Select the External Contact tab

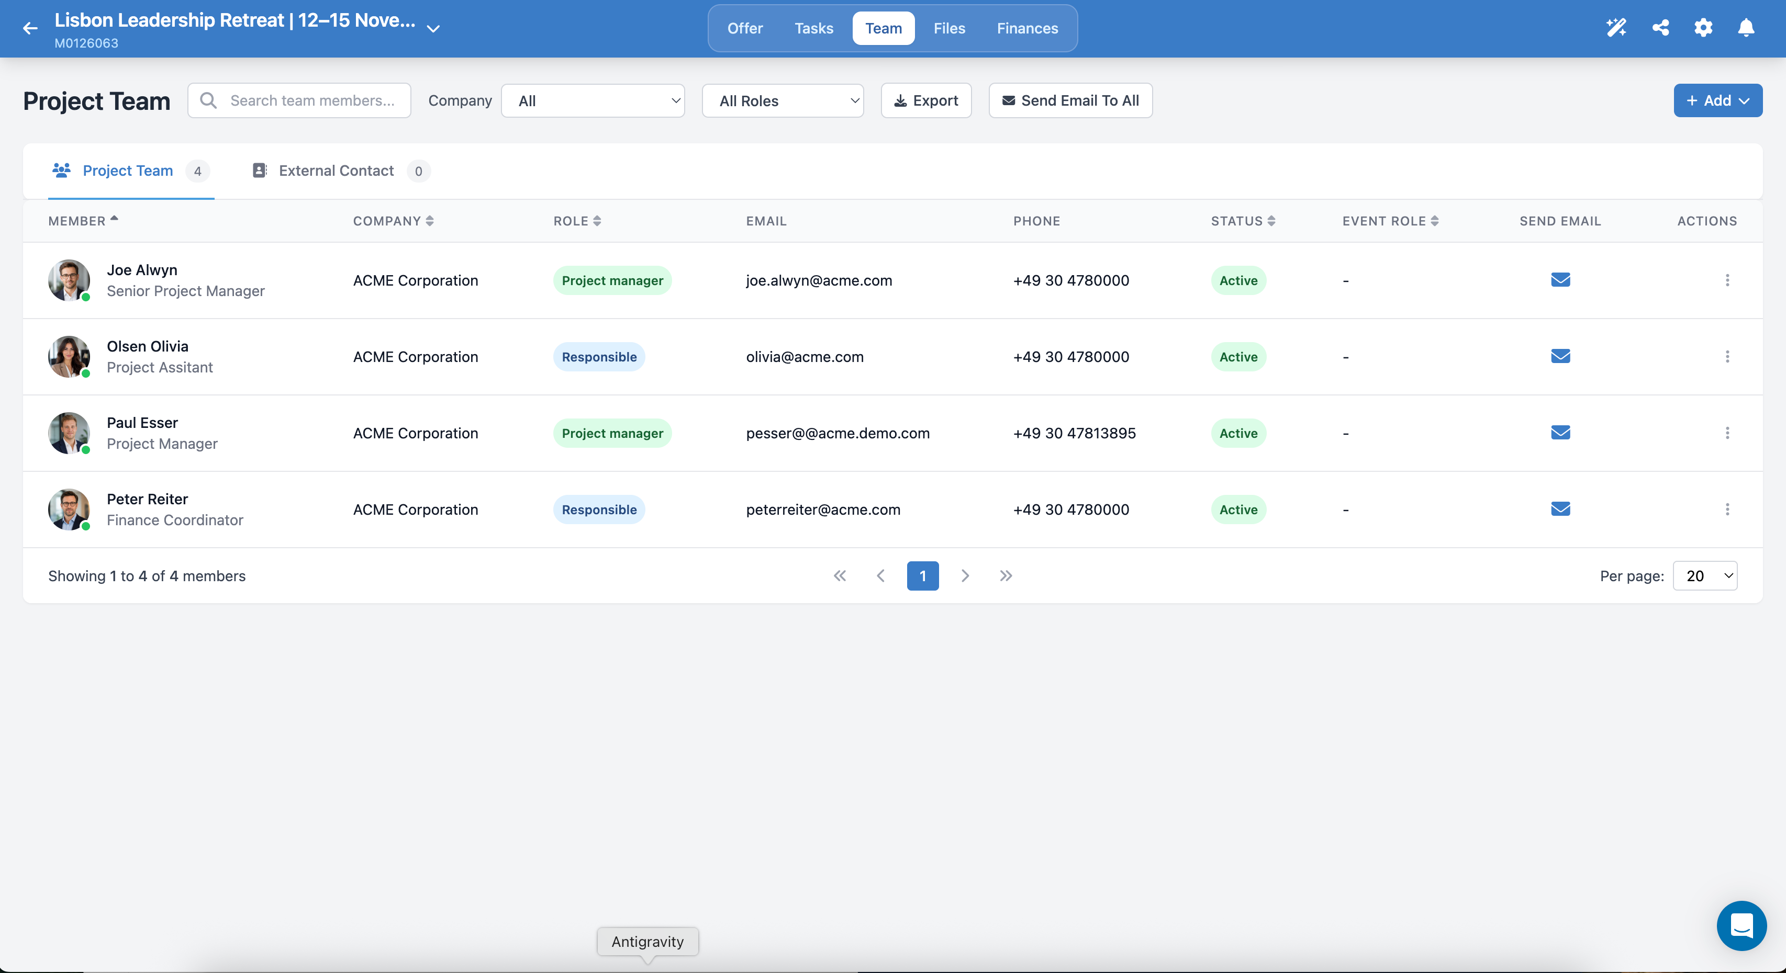(340, 171)
